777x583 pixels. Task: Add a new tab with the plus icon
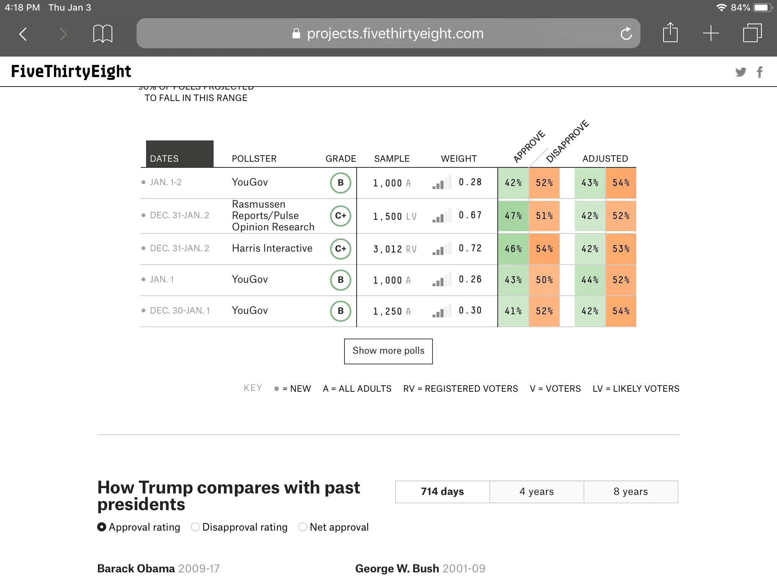tap(711, 33)
